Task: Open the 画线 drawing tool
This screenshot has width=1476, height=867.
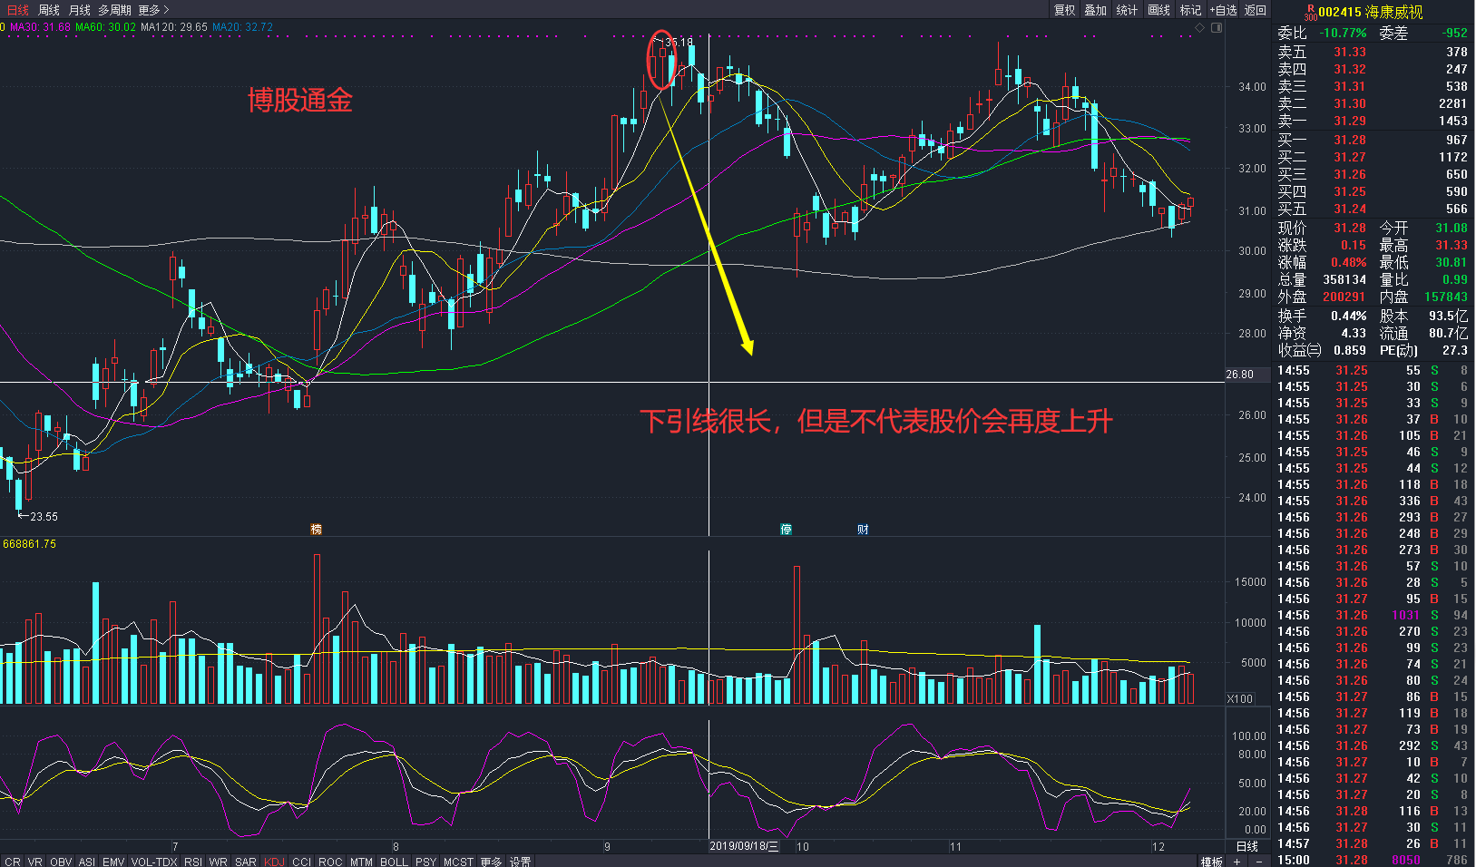Action: pos(1158,10)
